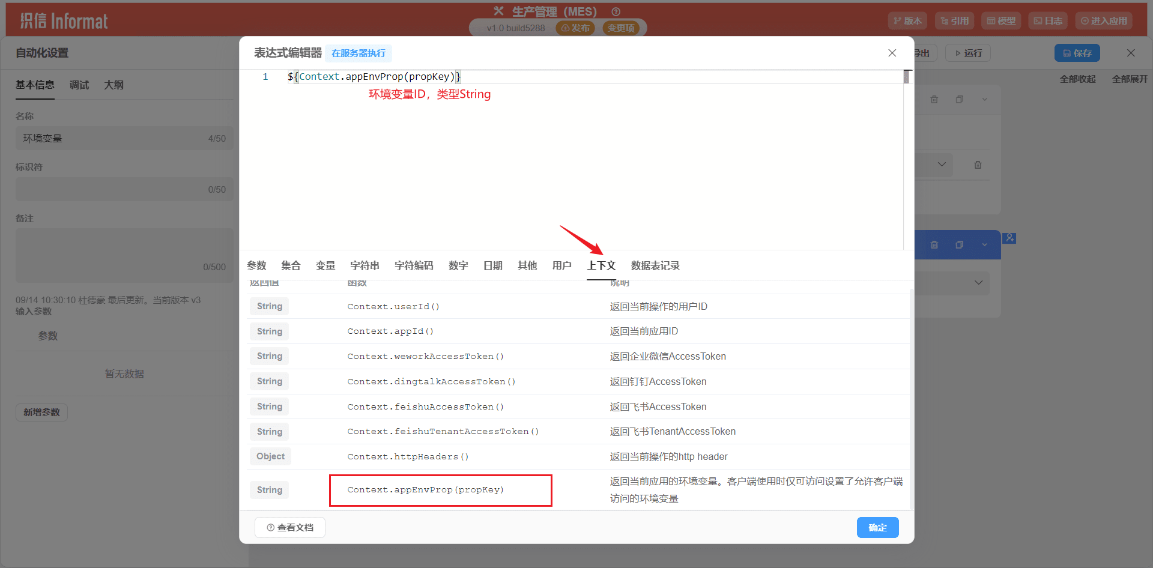Choose Context.httpHeaders() from function list
The image size is (1153, 568).
pos(408,456)
